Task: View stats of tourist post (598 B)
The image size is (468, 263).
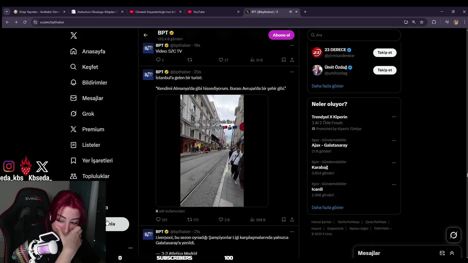Action: (257, 220)
